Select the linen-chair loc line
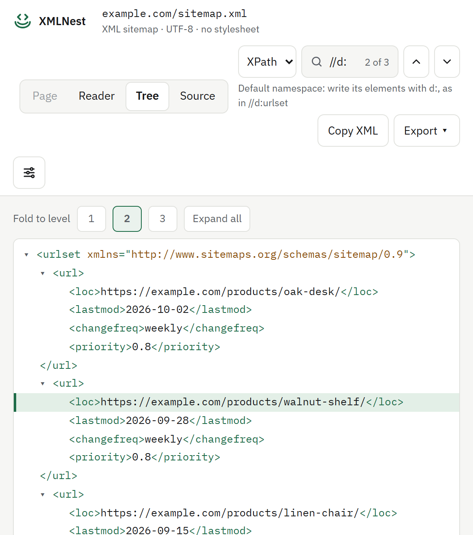This screenshot has height=535, width=473. tap(236, 513)
